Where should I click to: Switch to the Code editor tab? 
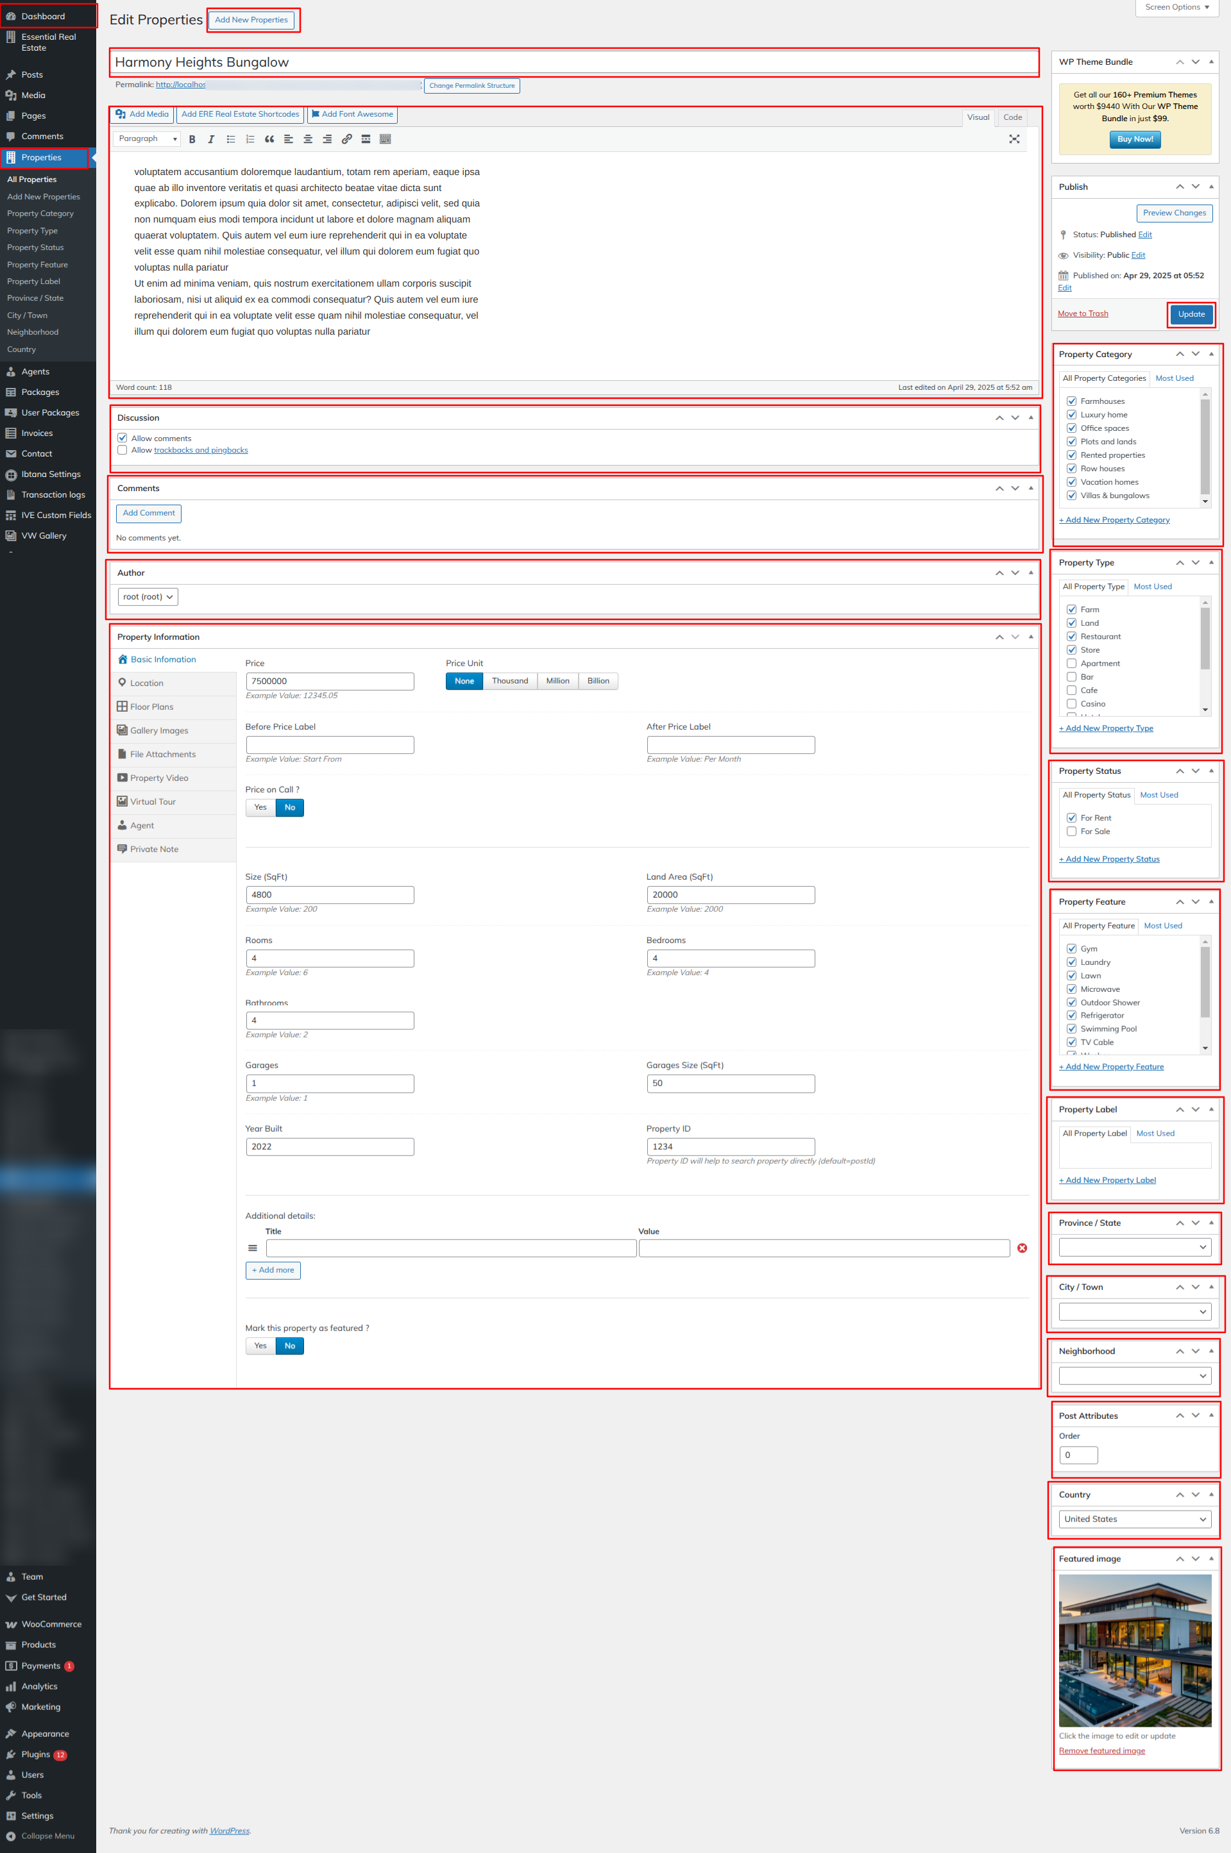(1012, 118)
